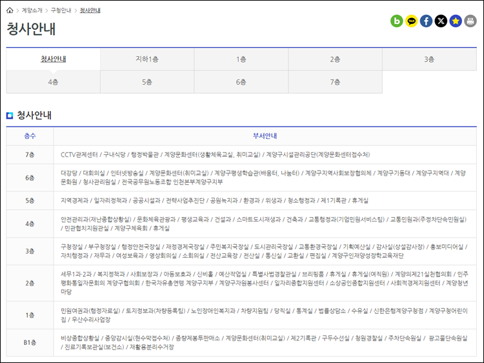Print the page with printer icon

470,21
